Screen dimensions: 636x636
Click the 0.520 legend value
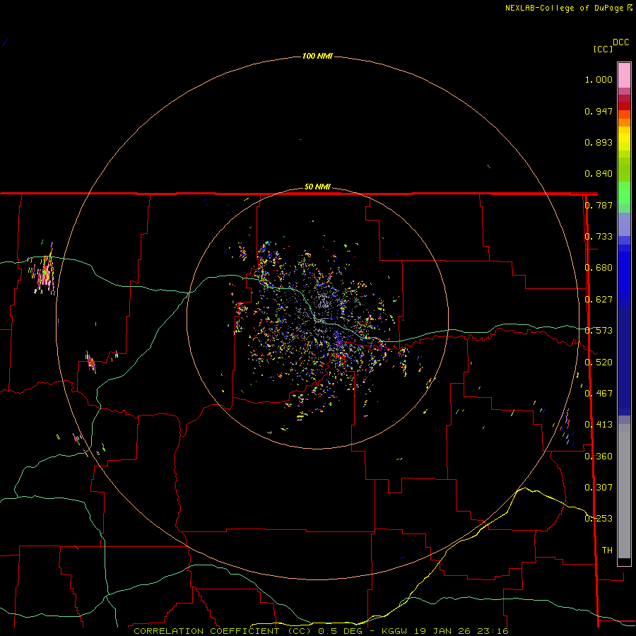coord(599,363)
